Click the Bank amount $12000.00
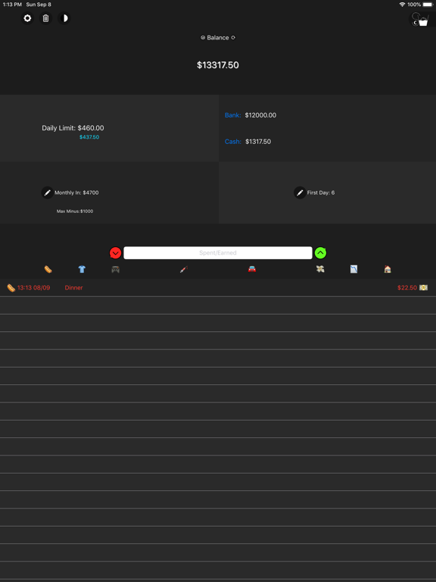Screen dimensions: 436x582 point(260,115)
